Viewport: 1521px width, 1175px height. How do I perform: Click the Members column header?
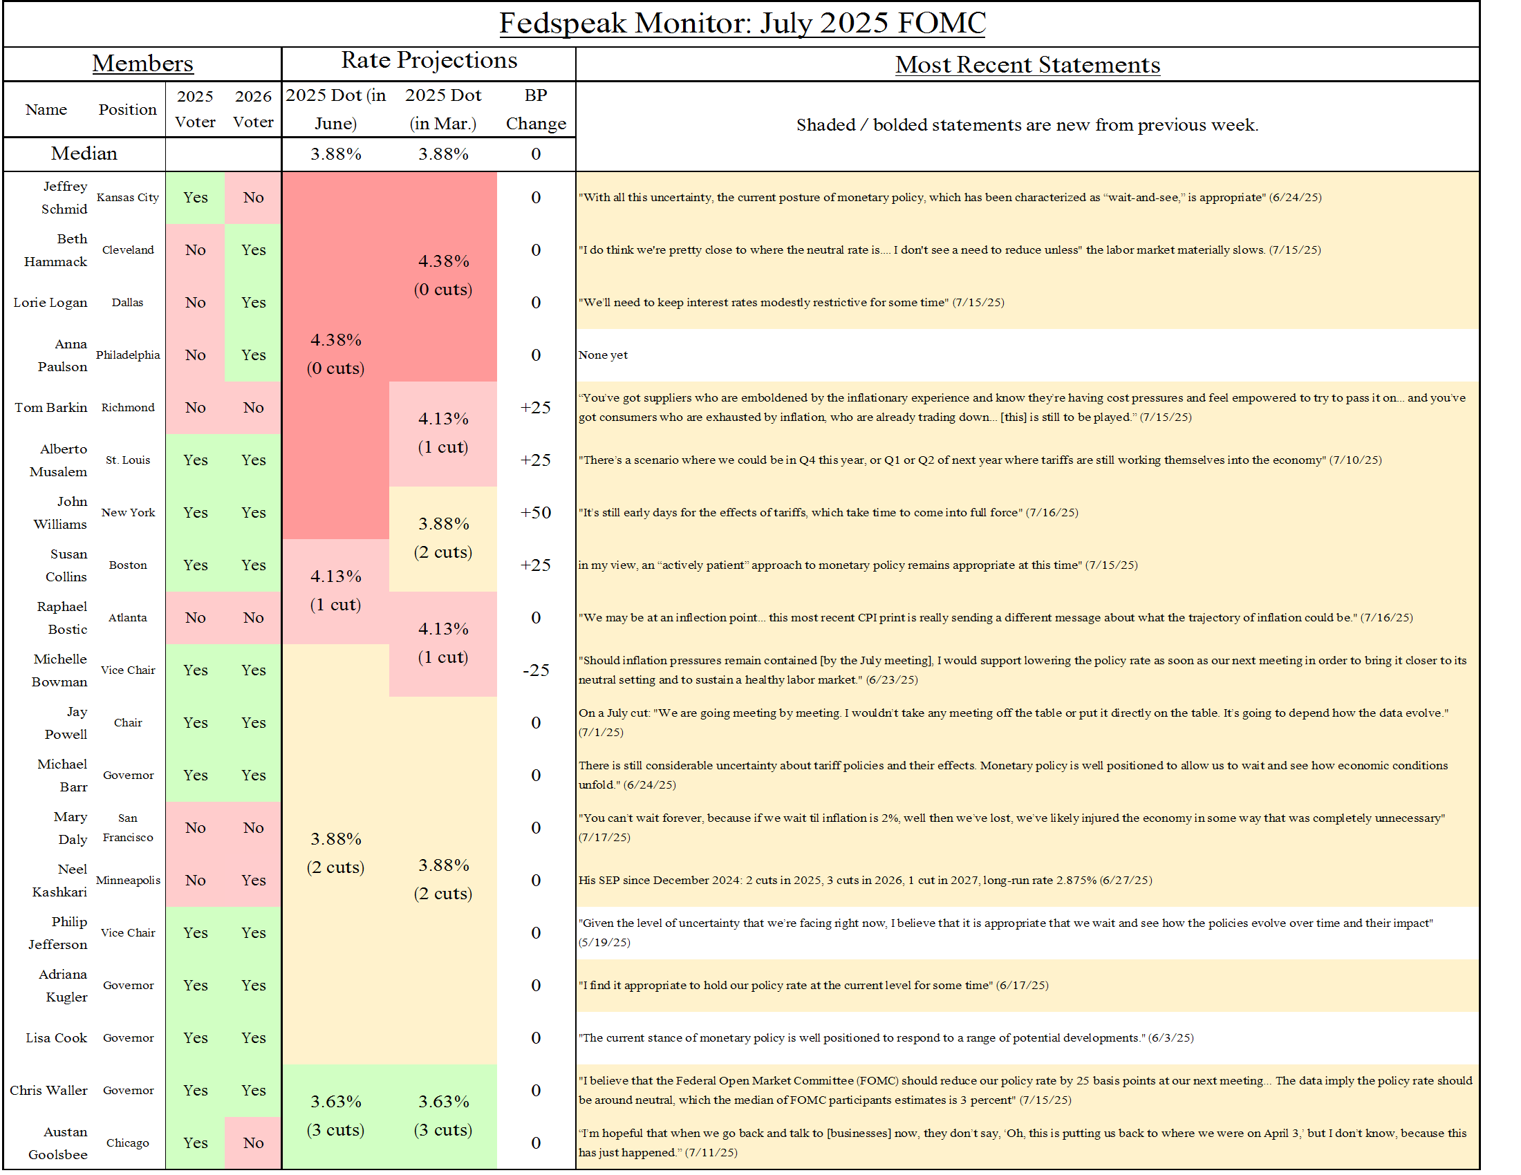(x=142, y=64)
